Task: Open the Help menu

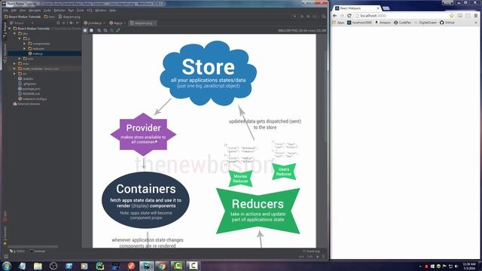Action: [x=112, y=11]
